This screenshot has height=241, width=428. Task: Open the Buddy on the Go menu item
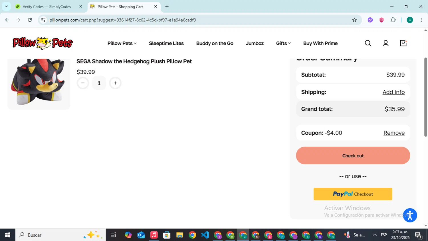215,43
